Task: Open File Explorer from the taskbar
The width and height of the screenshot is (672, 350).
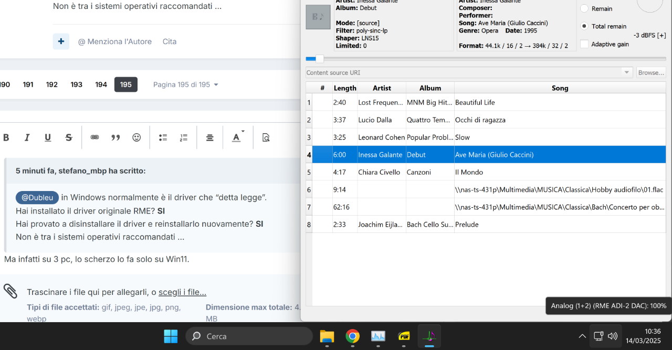Action: pyautogui.click(x=327, y=336)
